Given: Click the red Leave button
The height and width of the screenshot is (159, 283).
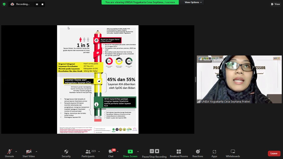Looking at the screenshot, I should (274, 153).
